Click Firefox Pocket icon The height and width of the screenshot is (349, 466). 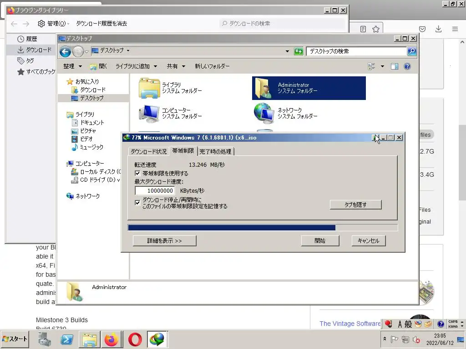[x=422, y=29]
